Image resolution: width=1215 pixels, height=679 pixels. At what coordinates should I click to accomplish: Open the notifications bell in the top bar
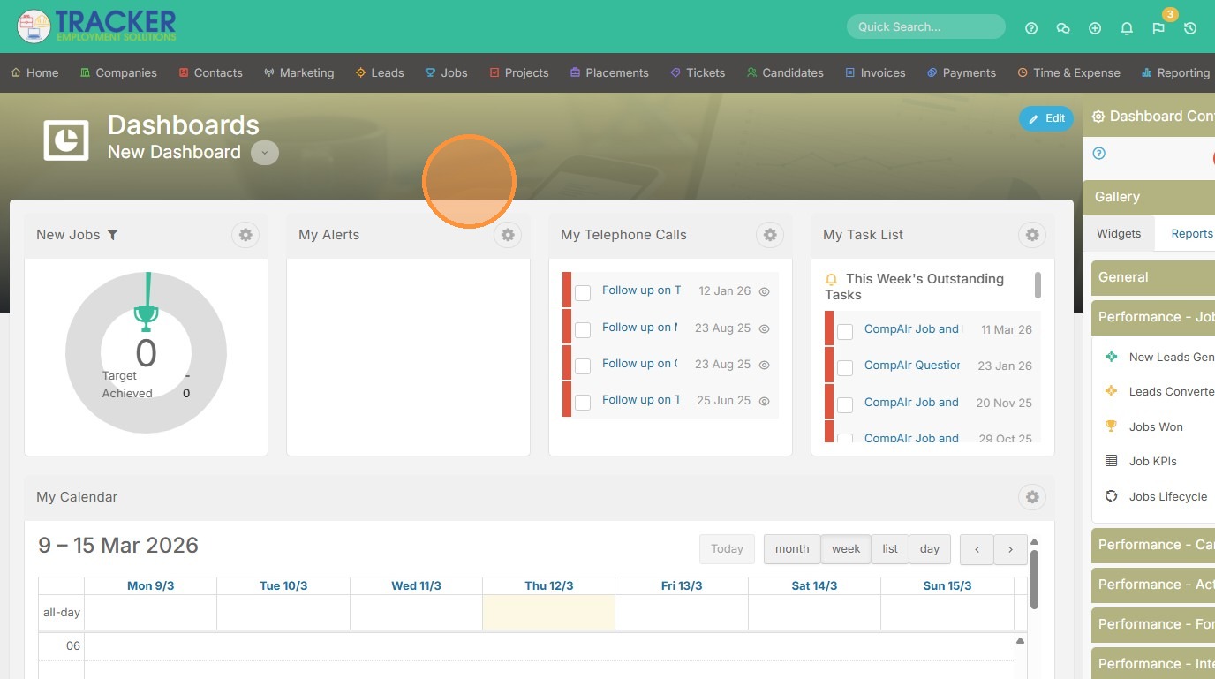click(1127, 28)
